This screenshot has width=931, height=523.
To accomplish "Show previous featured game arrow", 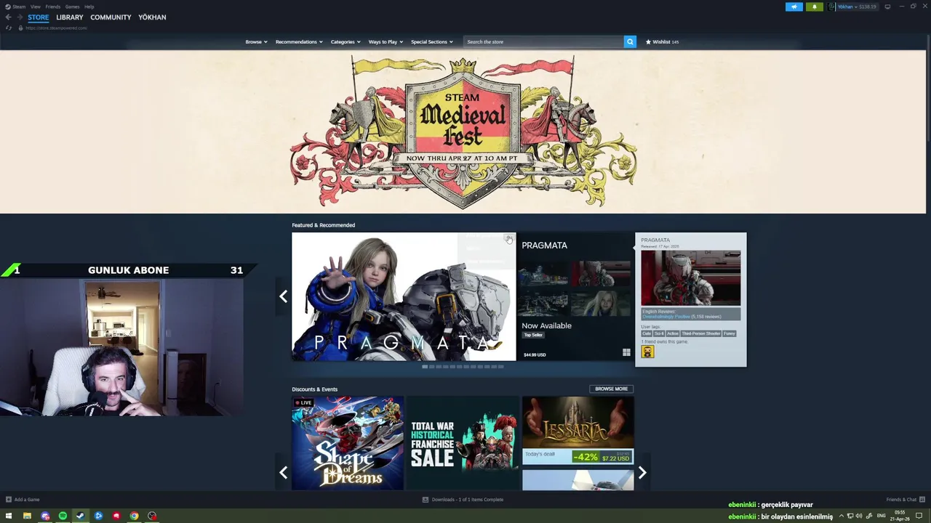I will 283,296.
